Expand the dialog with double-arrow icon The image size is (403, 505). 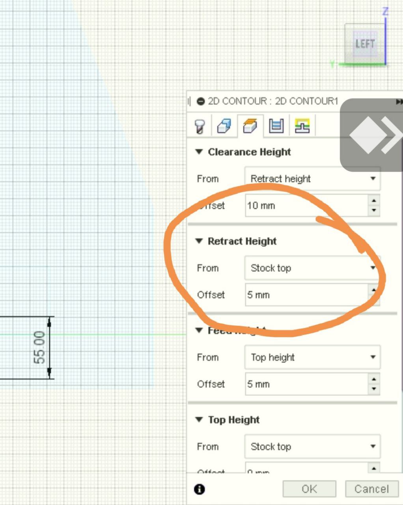[399, 102]
